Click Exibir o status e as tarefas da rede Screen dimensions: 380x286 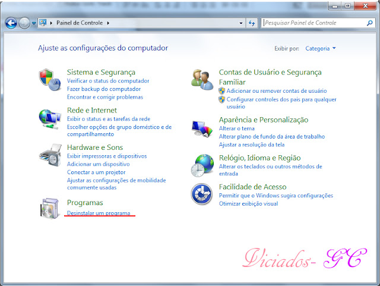pos(109,119)
